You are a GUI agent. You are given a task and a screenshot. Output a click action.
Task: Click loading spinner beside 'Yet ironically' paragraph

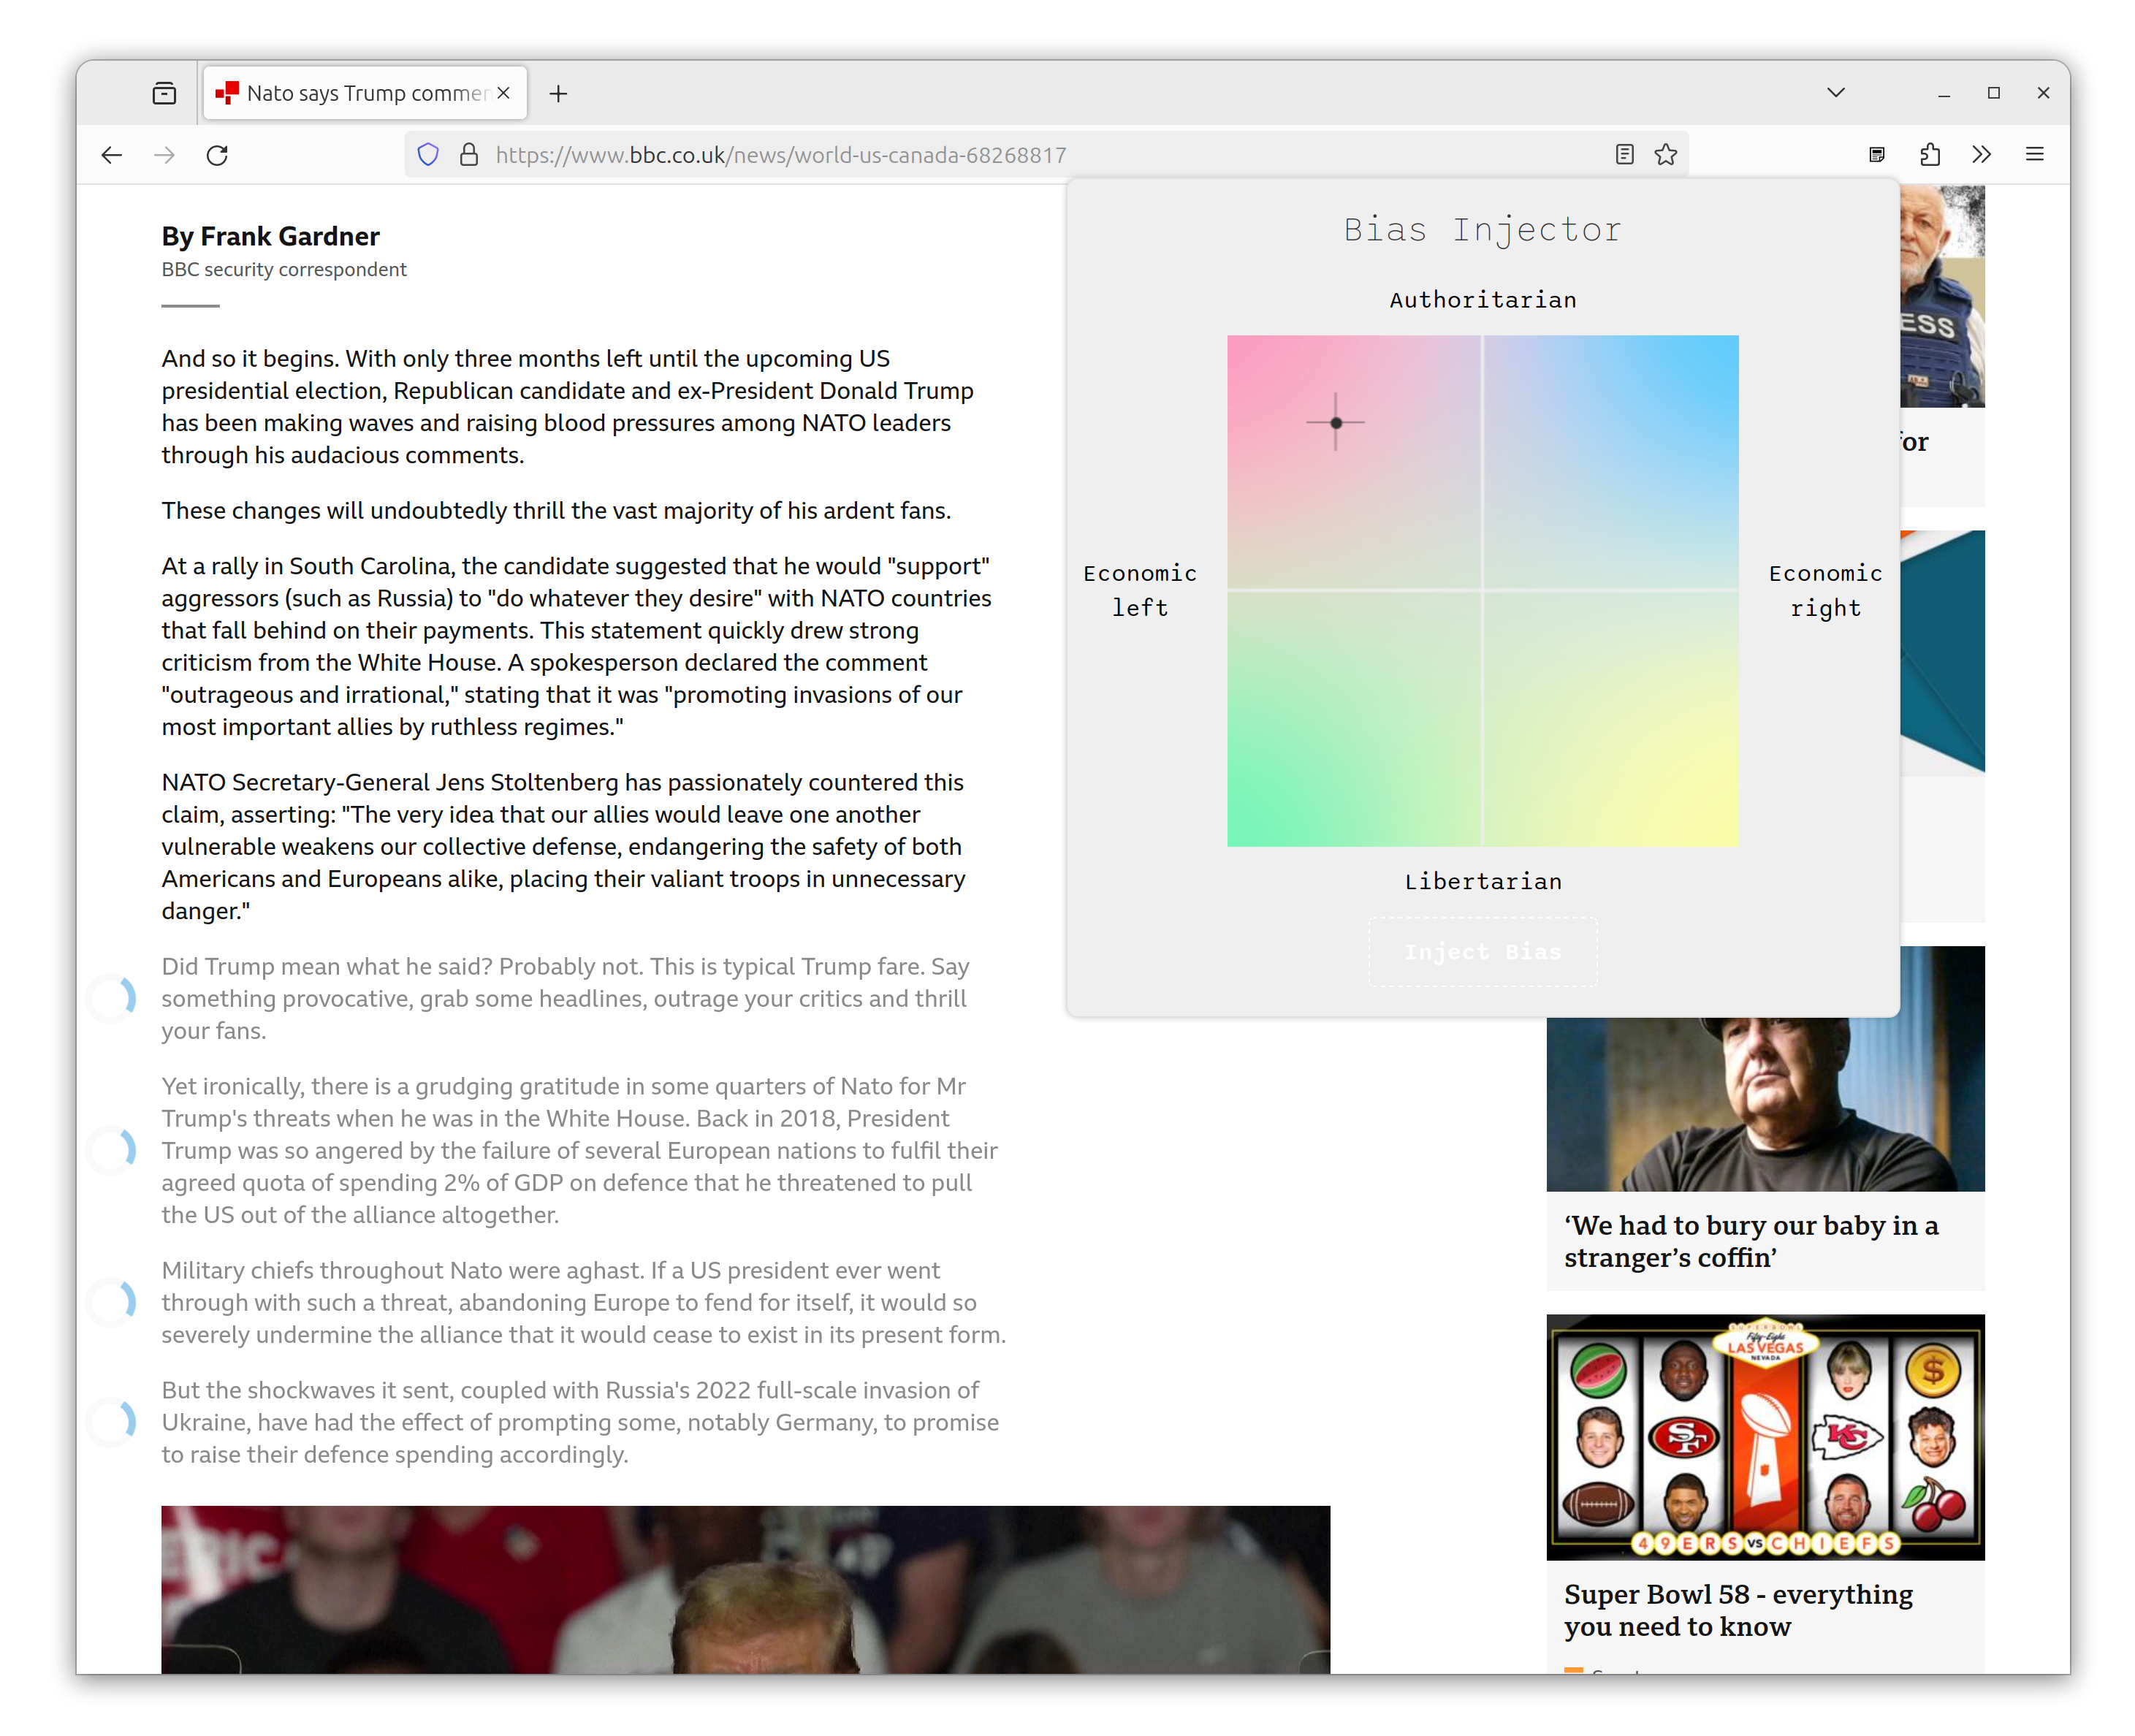(112, 1150)
